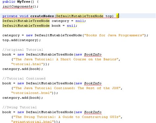The width and height of the screenshot is (156, 123).
Task: Click the "tutorialcont.html" string
Action: pos(32,93)
